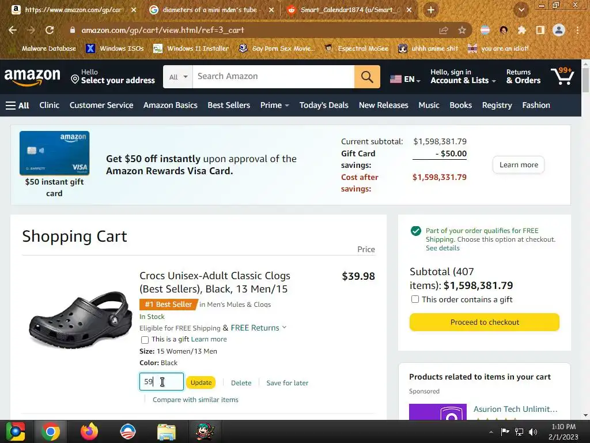Open the extensions puzzle icon
Viewport: 590px width, 443px height.
pyautogui.click(x=522, y=30)
